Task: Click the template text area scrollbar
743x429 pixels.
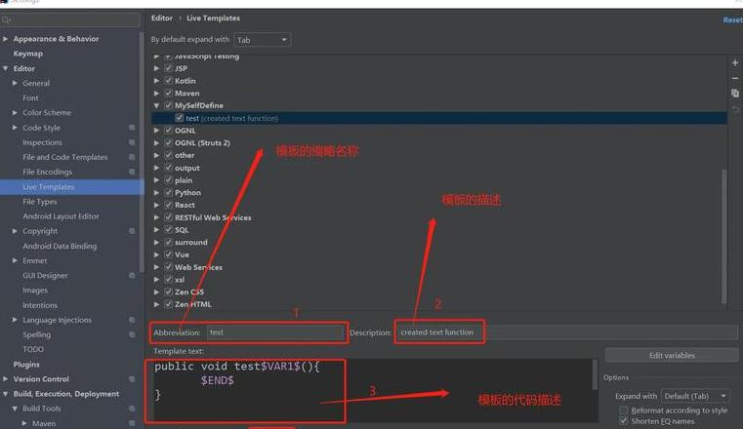Action: pos(595,375)
